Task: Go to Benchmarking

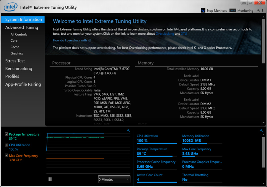Action: [x=19, y=69]
